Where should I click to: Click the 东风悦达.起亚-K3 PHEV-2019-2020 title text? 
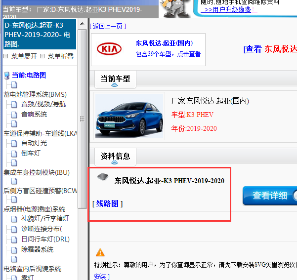tap(170, 181)
